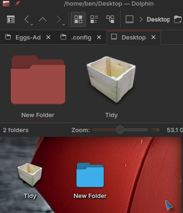Switch to the Eggs-Ad tab
The image size is (183, 213).
point(28,38)
